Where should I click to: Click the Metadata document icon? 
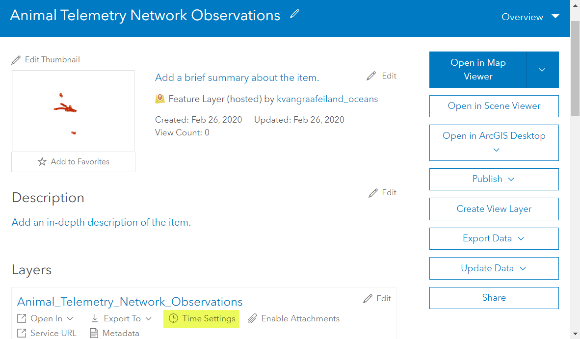point(94,333)
